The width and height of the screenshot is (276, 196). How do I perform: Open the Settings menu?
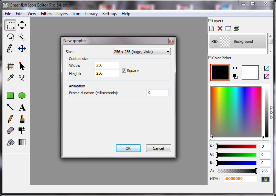click(x=110, y=14)
